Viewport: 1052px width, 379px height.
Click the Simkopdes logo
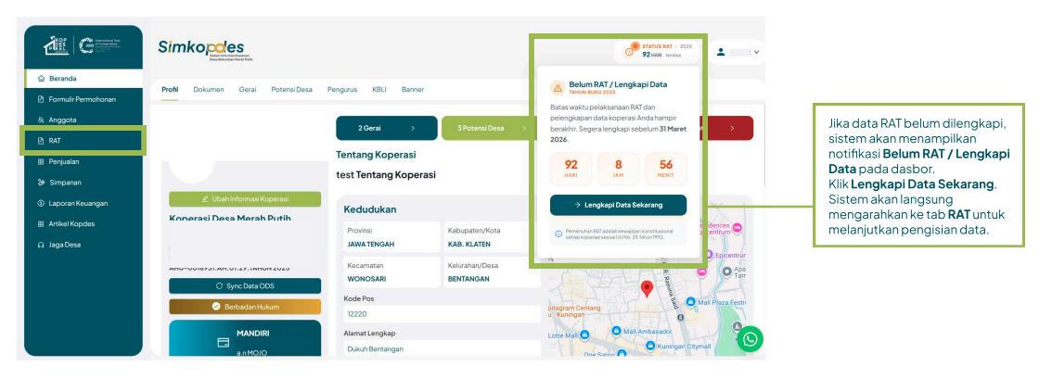pyautogui.click(x=201, y=48)
